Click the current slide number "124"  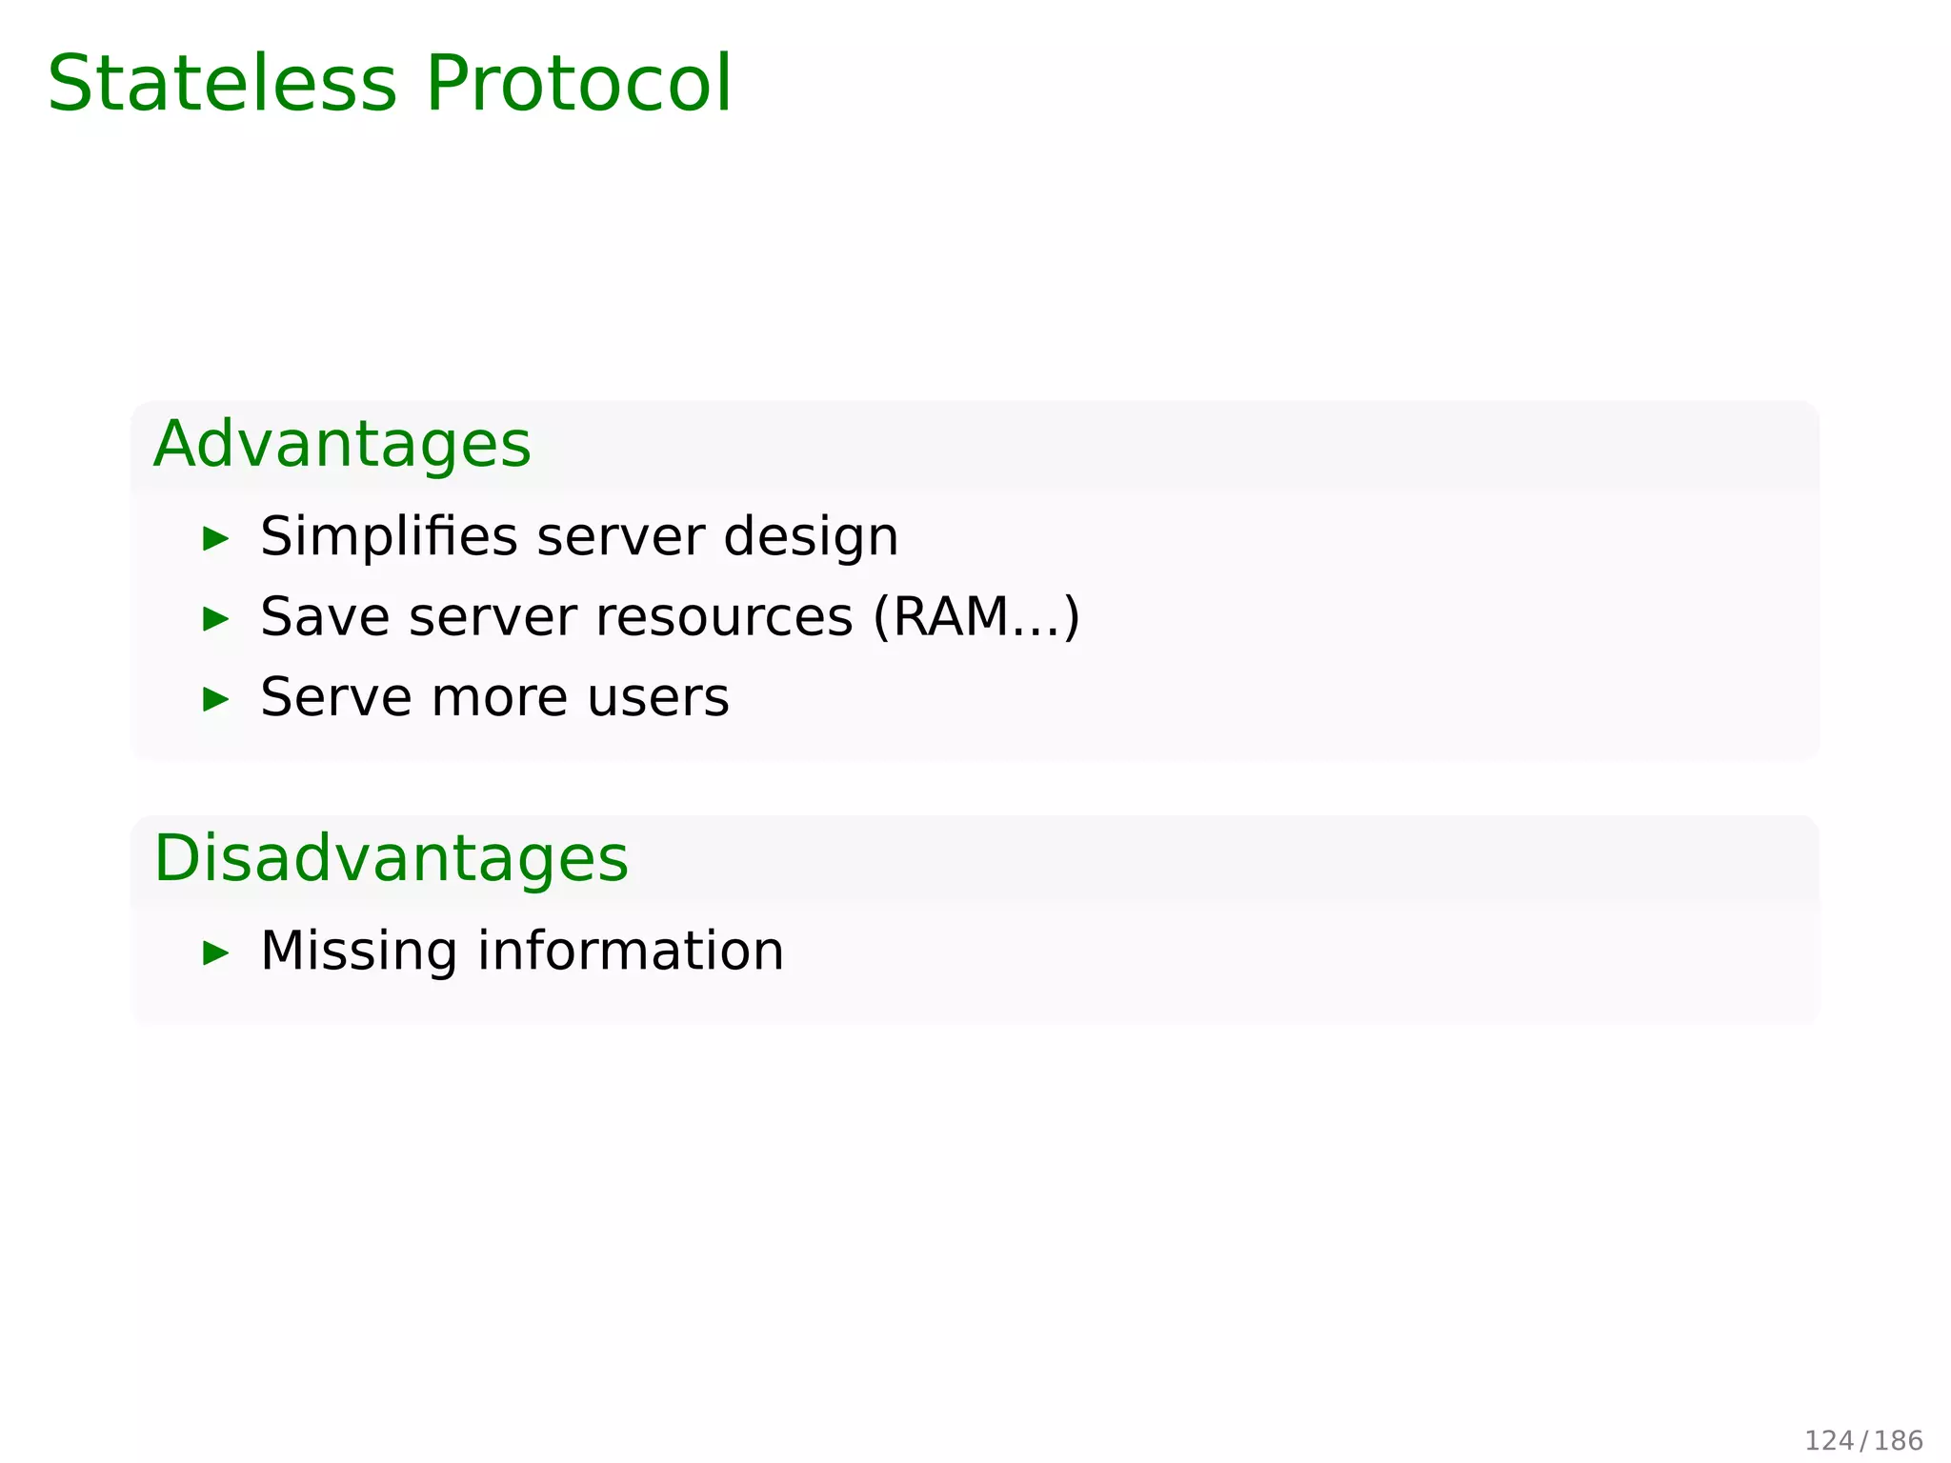[x=1829, y=1440]
